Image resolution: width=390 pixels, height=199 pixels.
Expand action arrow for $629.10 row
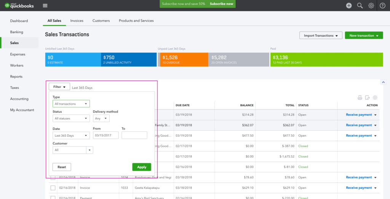coord(375,188)
